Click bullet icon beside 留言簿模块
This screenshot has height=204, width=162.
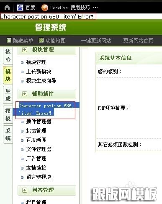coord(22,178)
